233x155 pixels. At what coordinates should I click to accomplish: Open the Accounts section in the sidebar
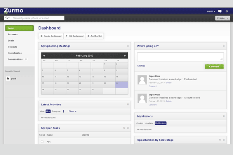pos(13,34)
